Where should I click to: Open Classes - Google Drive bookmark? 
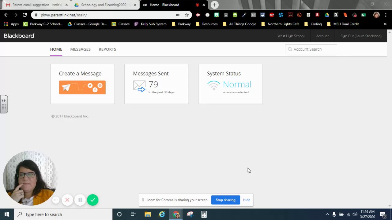[x=87, y=24]
